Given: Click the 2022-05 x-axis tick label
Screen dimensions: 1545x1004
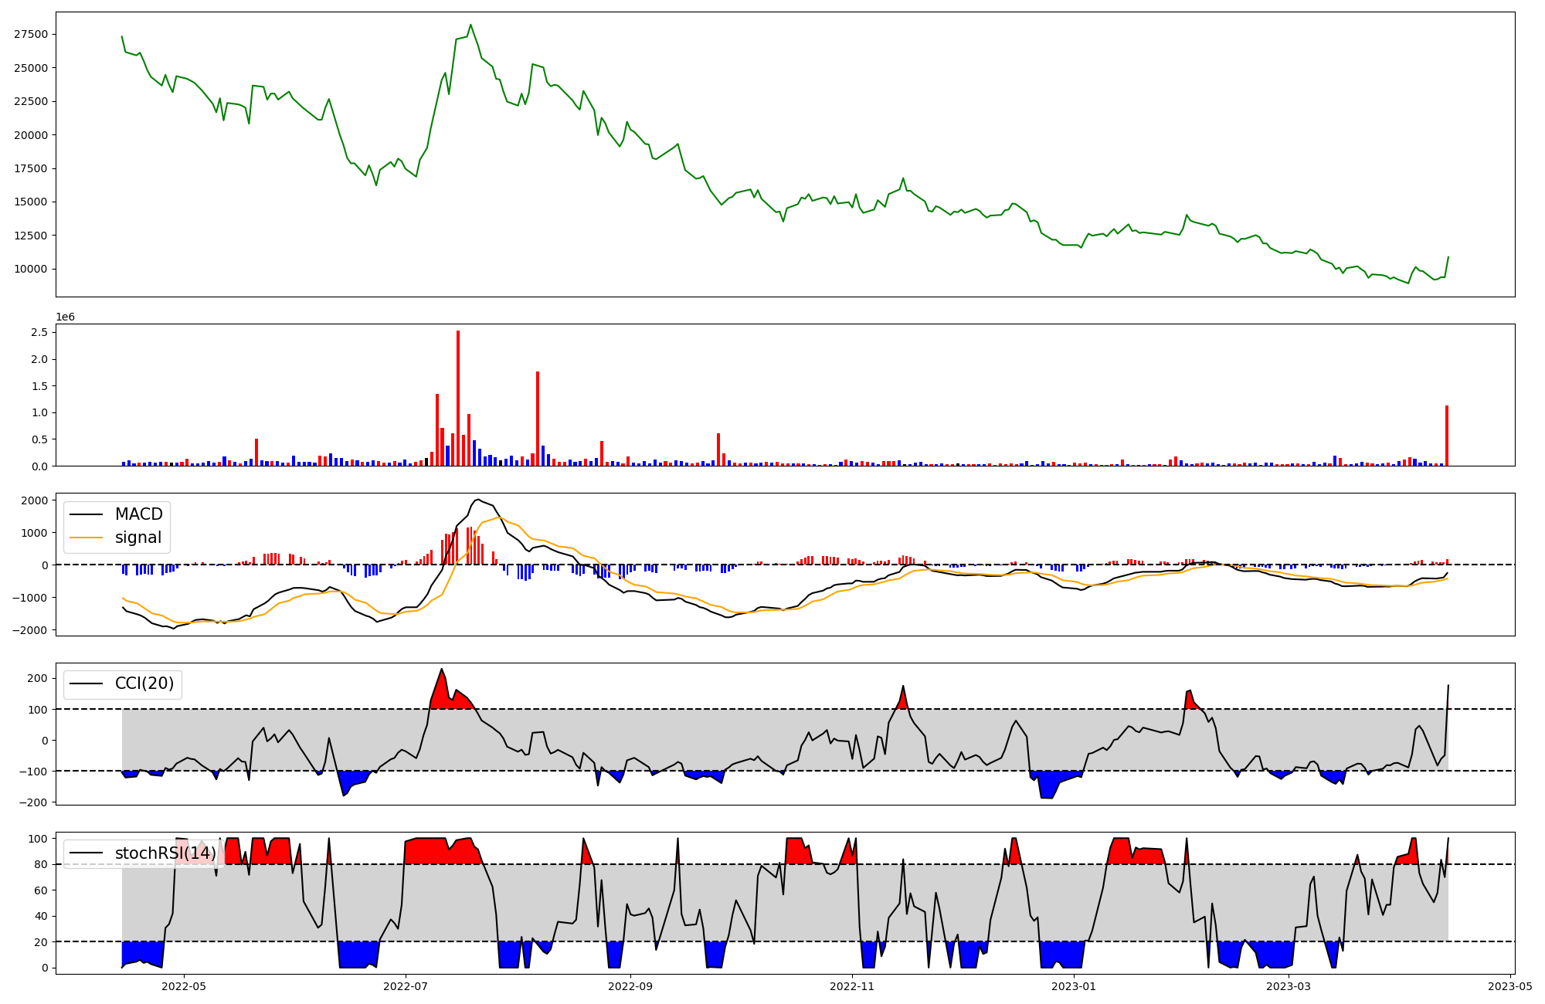Looking at the screenshot, I should [x=185, y=986].
